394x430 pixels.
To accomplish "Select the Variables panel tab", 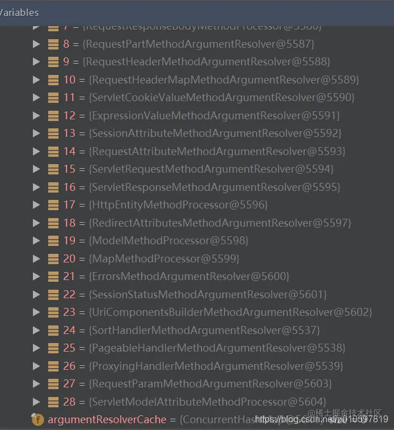I will coord(19,12).
